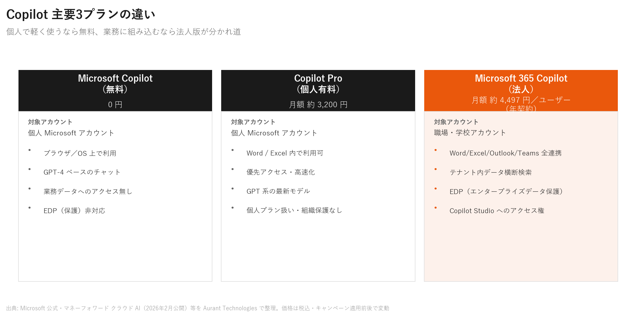Click '職場・学校アカウント' text
The image size is (636, 332).
(470, 132)
